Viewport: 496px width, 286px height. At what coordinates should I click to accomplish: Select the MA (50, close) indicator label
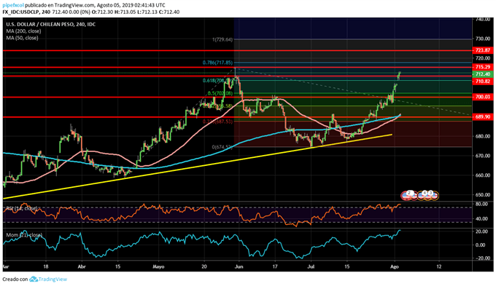(x=22, y=38)
